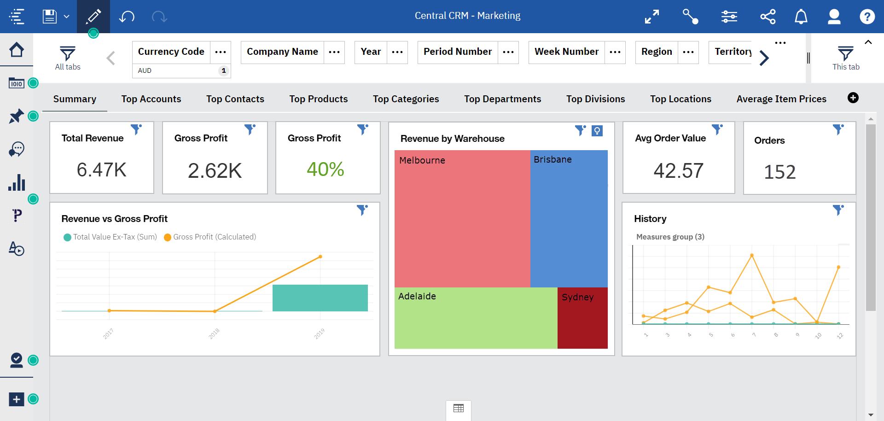
Task: Click the green Total Value Ex-Tax legend swatch
Action: pyautogui.click(x=67, y=237)
